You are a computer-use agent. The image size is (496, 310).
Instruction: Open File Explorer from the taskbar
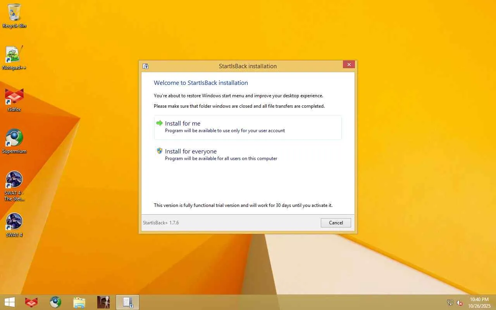79,302
